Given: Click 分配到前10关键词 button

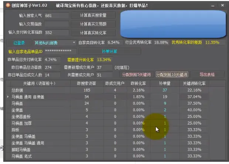Looking at the screenshot, I should (172, 75).
